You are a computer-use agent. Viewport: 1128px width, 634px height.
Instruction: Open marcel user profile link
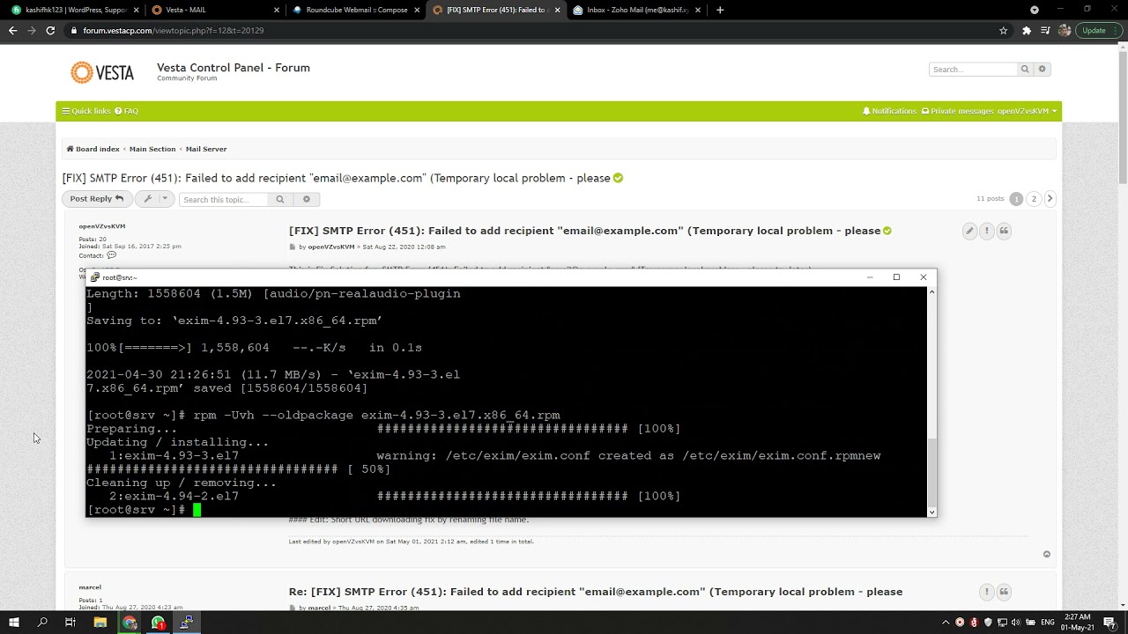pos(90,587)
